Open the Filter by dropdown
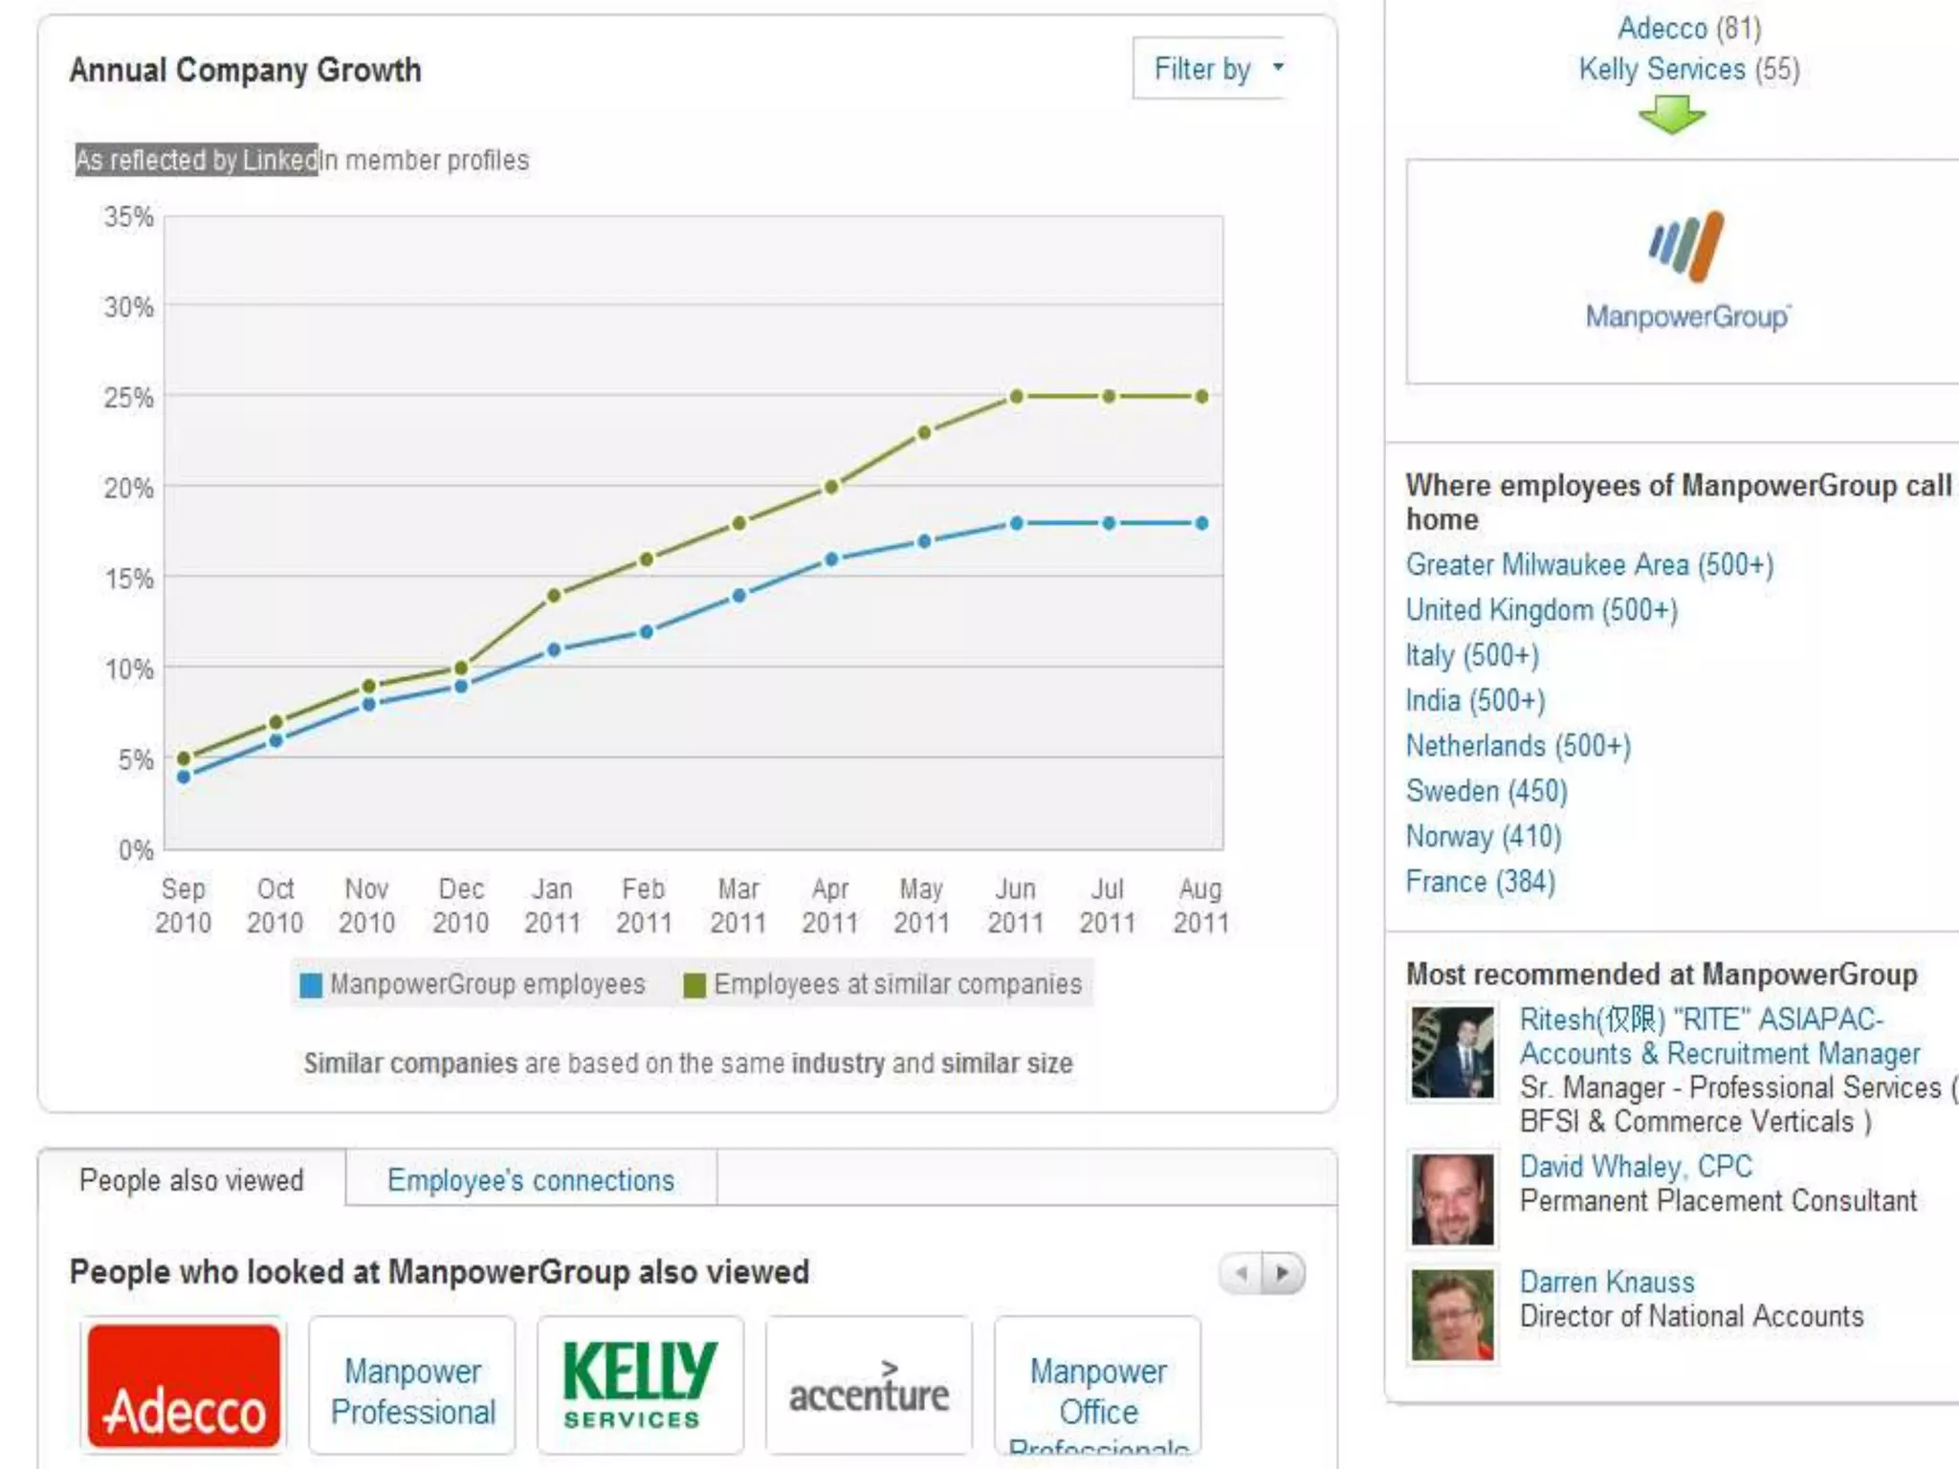This screenshot has height=1469, width=1959. coord(1210,69)
